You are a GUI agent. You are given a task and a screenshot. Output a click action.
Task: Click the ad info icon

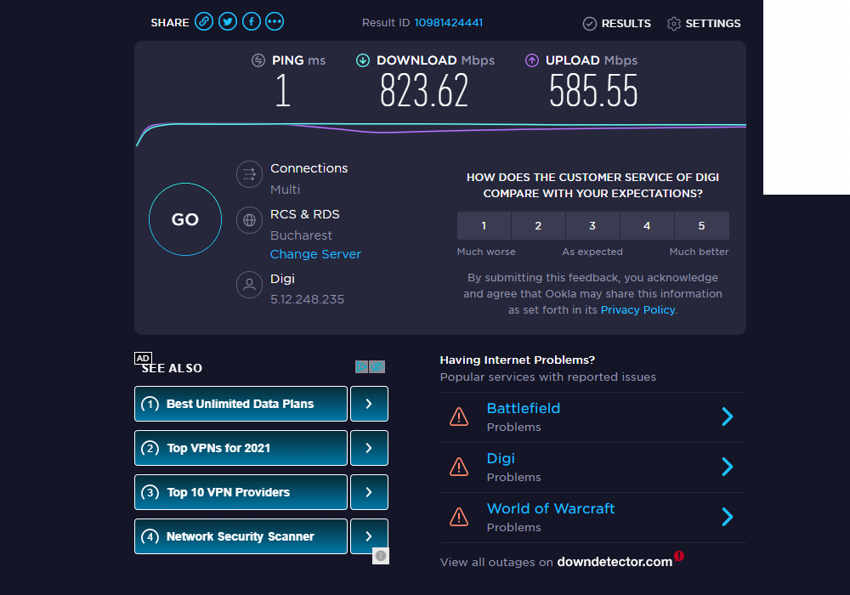coord(381,556)
